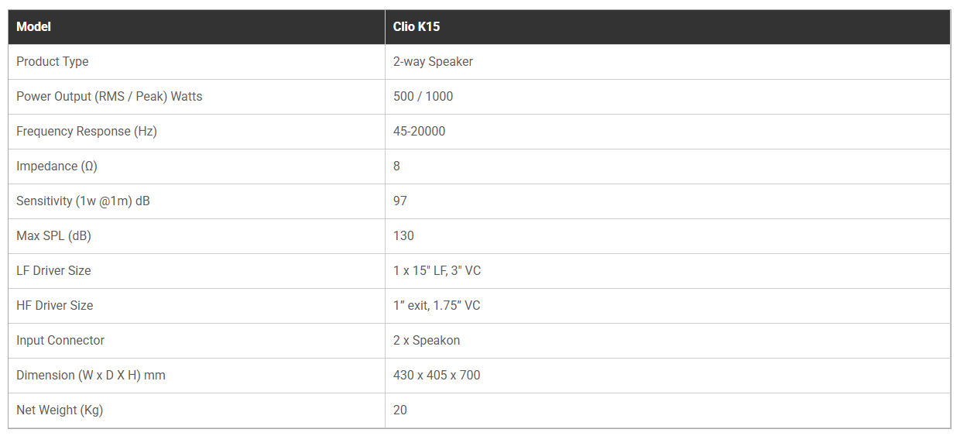Select the Max SPL value 130
Viewport: 960px width, 436px height.
[403, 236]
